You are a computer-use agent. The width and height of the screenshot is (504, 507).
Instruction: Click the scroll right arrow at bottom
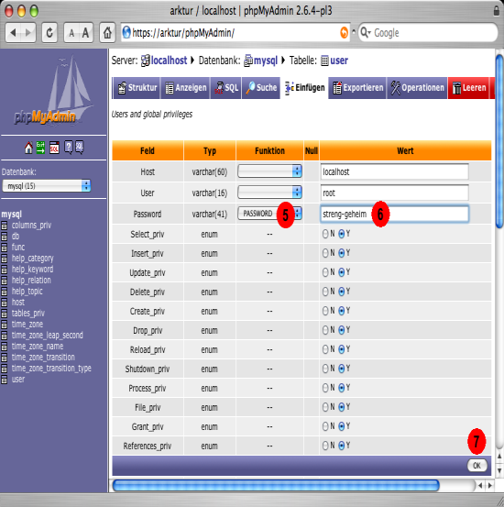(490, 485)
